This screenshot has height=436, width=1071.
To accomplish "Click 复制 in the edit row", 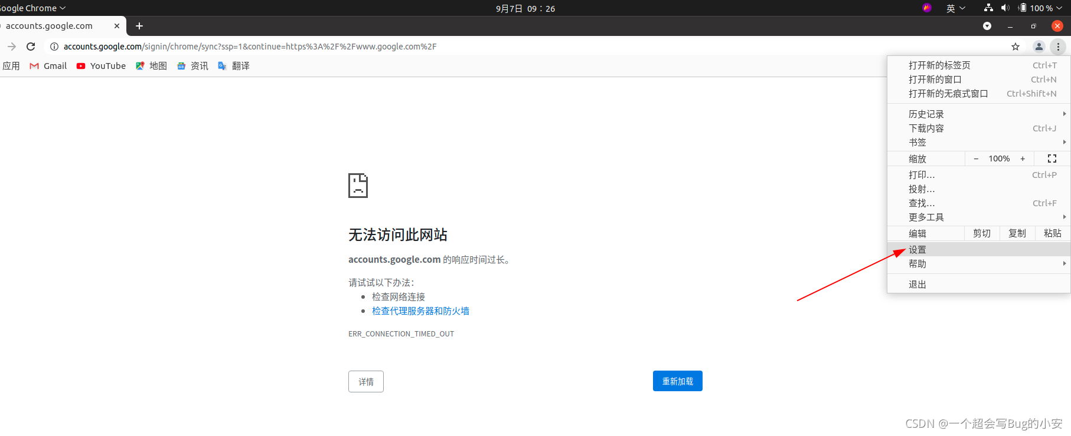I will point(1017,233).
